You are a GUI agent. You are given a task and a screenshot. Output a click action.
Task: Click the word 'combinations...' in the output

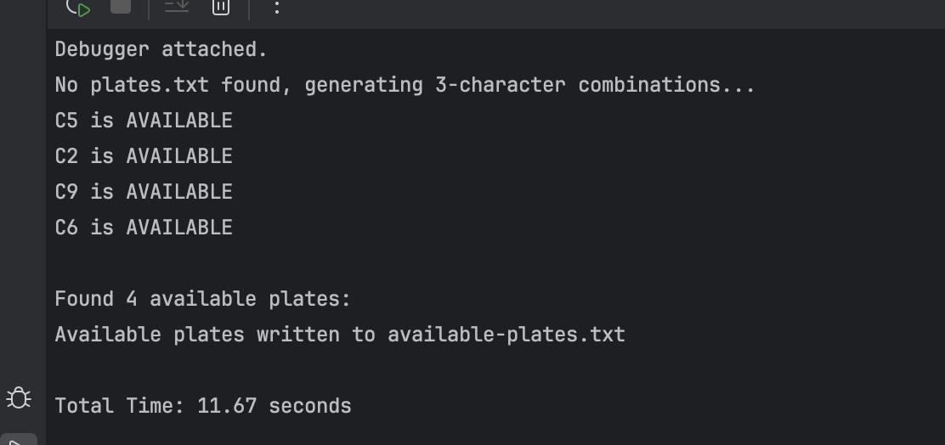point(666,85)
